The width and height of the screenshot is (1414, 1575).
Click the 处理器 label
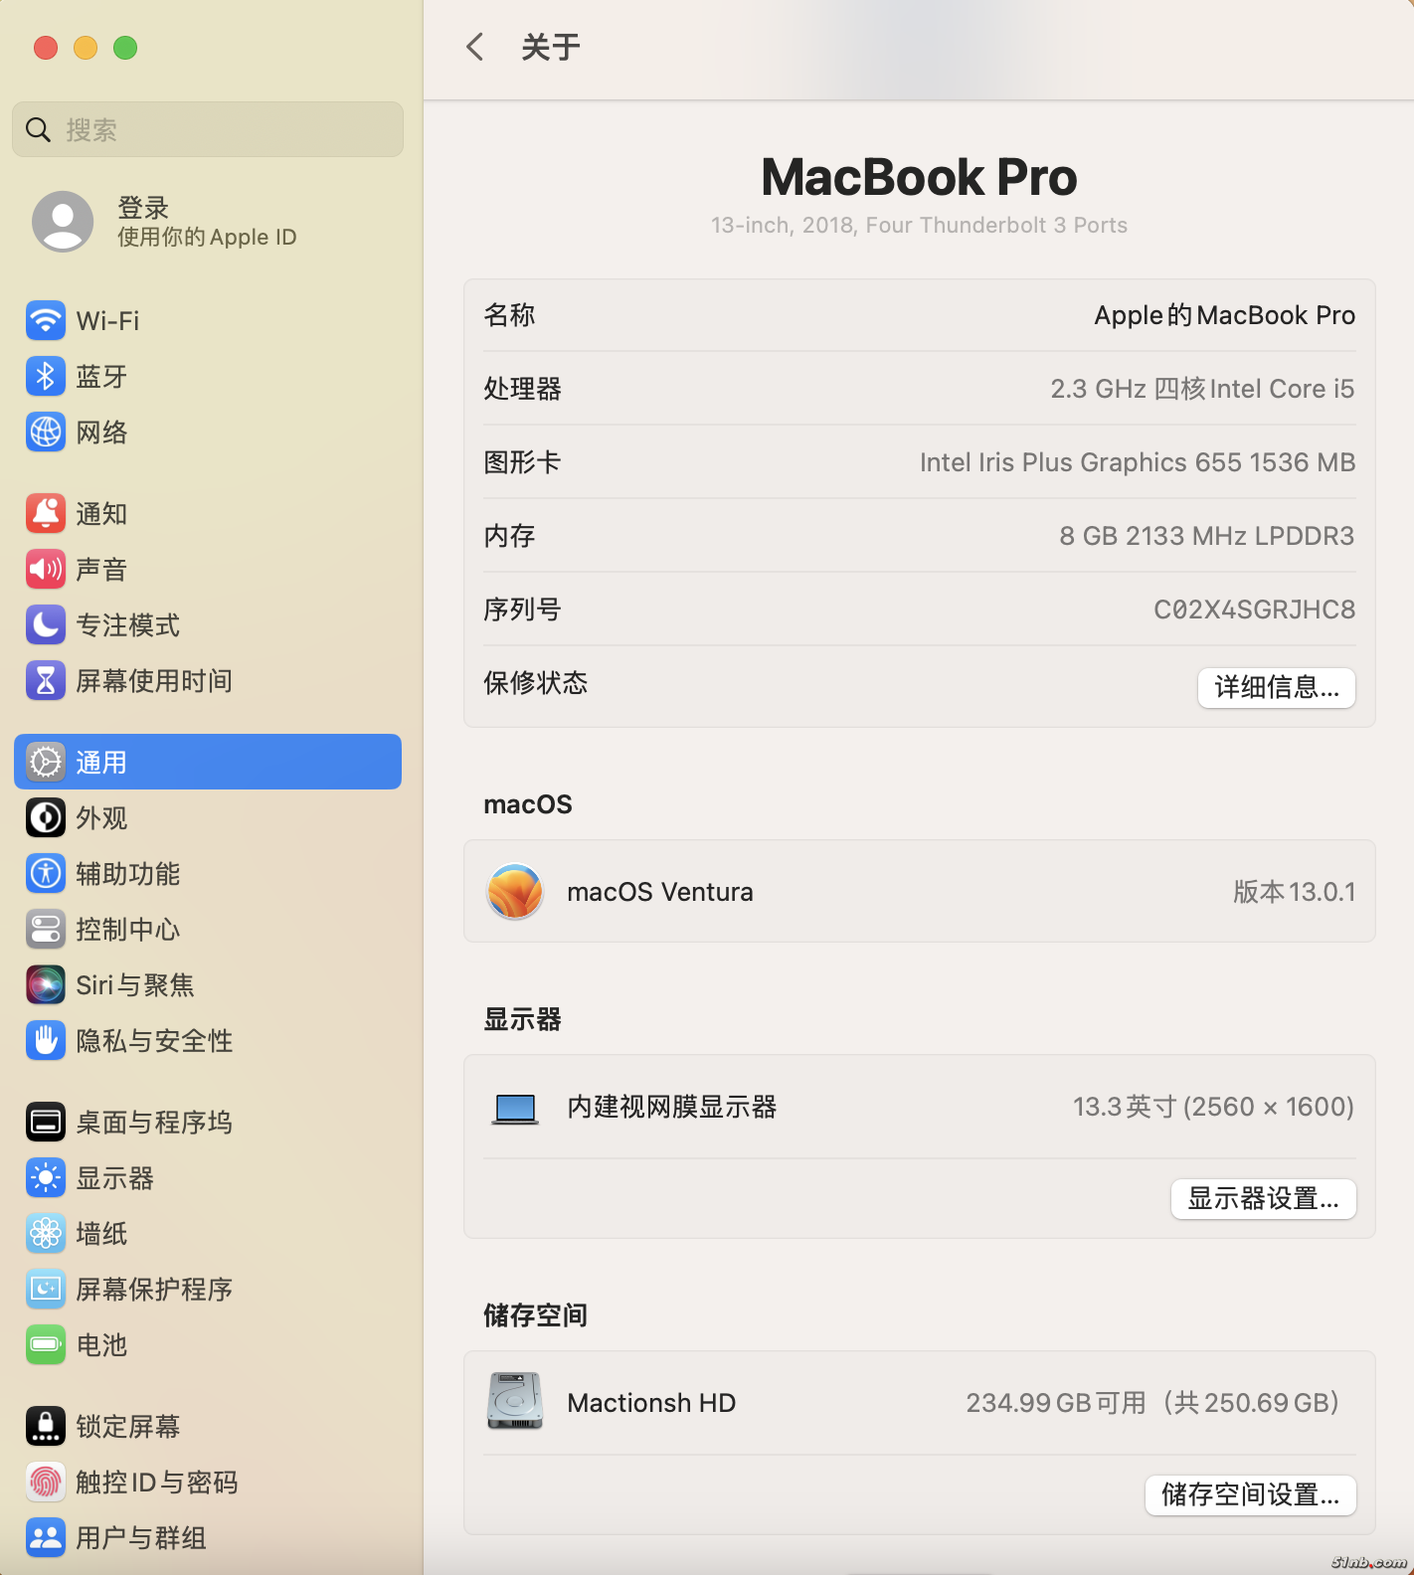point(523,389)
